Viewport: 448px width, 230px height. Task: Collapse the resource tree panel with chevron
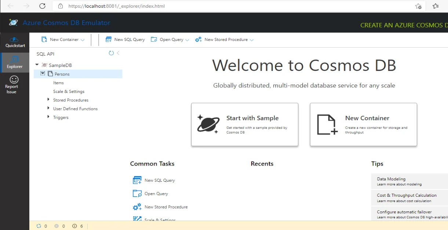point(118,53)
